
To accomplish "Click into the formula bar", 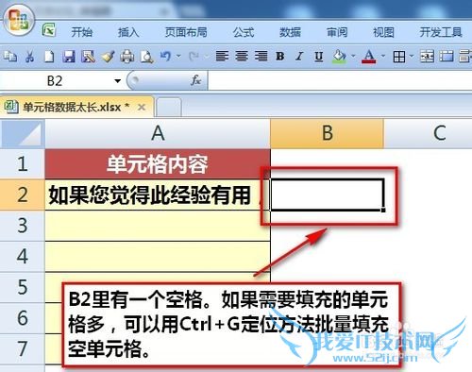I will tap(340, 81).
